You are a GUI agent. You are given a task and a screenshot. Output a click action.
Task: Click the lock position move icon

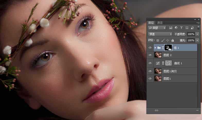click(x=168, y=40)
